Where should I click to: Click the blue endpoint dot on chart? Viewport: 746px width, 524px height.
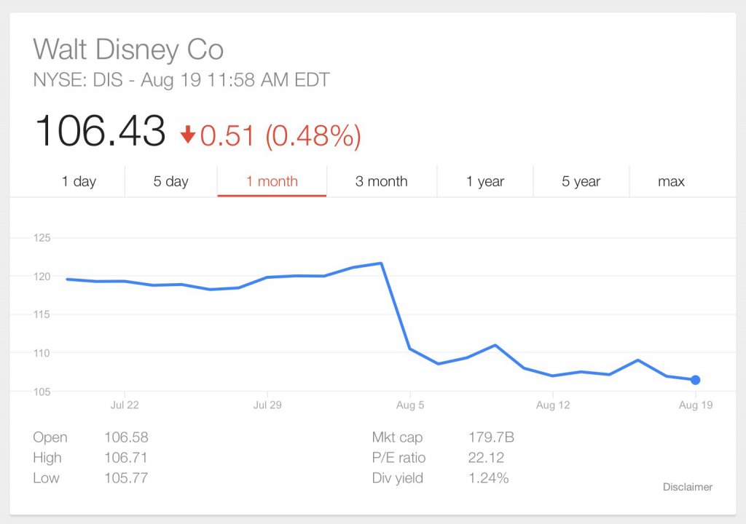click(x=695, y=380)
